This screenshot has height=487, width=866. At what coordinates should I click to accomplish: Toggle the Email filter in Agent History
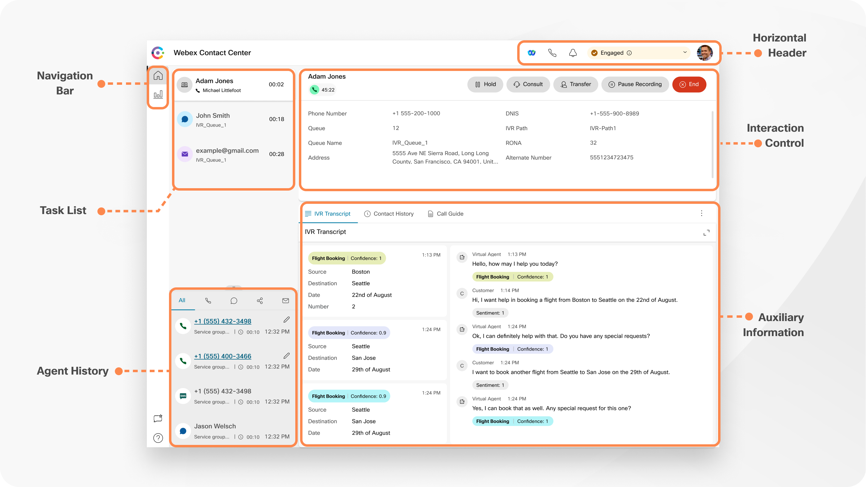(x=286, y=300)
